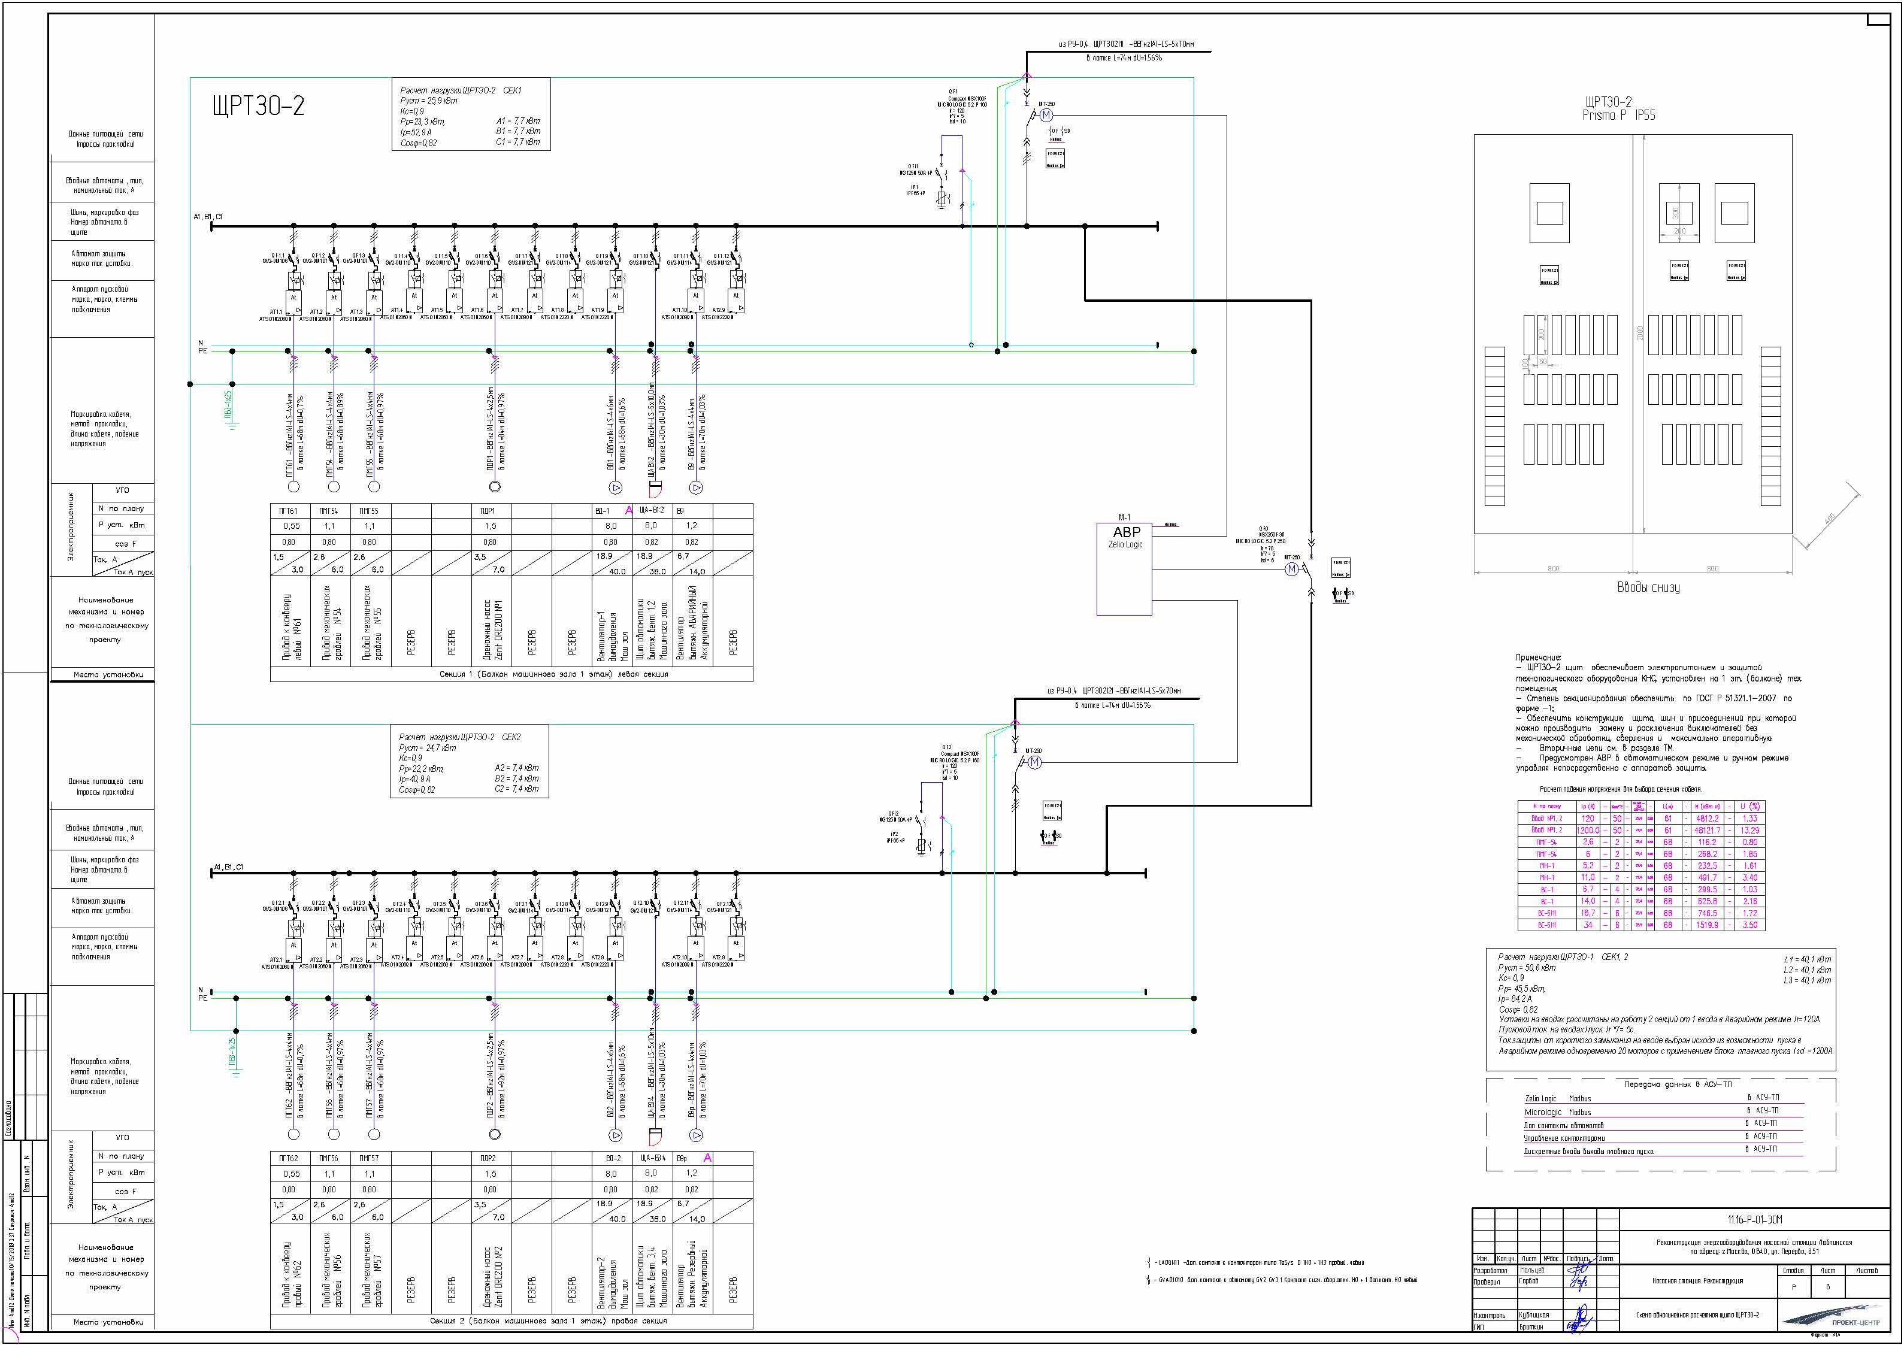Click motor symbol next to QF0 breaker
Image resolution: width=1904 pixels, height=1345 pixels.
click(1291, 569)
